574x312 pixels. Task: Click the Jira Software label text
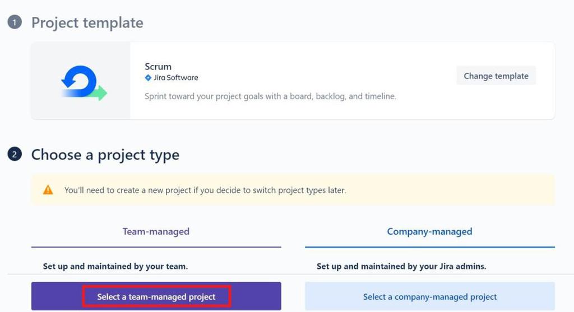[176, 78]
